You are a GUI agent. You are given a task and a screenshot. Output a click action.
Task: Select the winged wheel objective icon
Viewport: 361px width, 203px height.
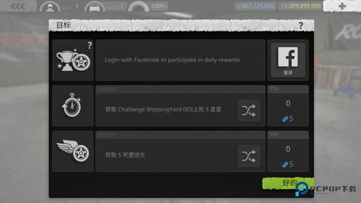[x=73, y=151]
